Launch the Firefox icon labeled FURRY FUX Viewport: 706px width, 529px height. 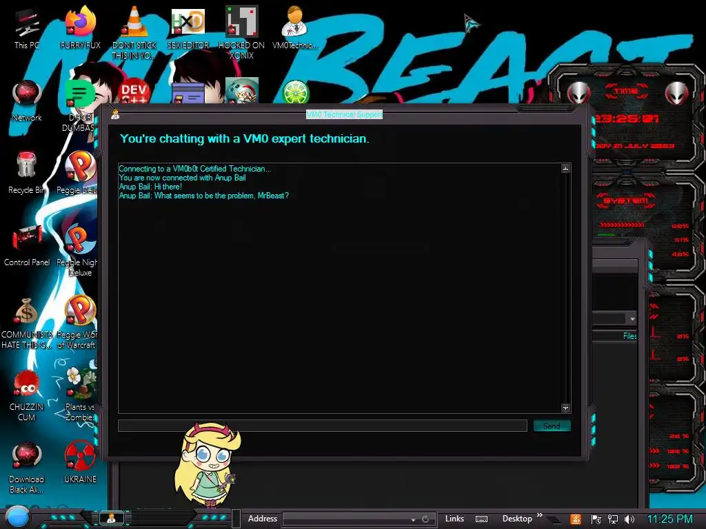coord(80,28)
